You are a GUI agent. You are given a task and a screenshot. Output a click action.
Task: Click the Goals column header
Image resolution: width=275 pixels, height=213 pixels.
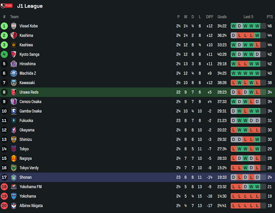click(222, 17)
